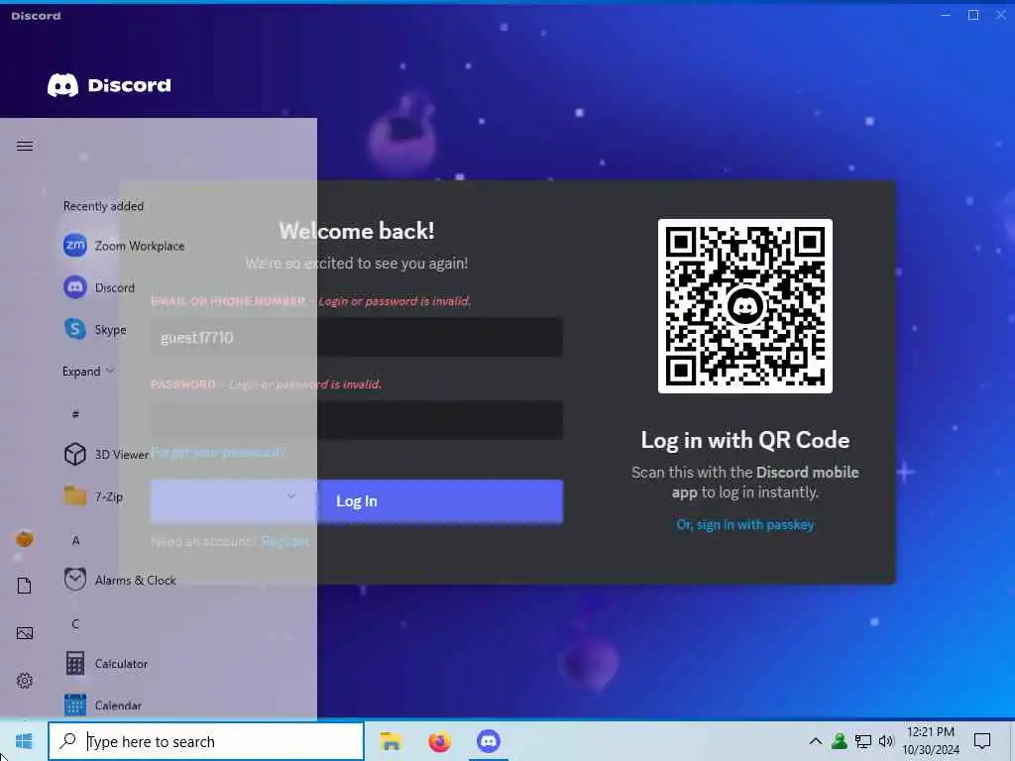The width and height of the screenshot is (1015, 761).
Task: Open Settings gear in Start sidebar
Action: click(25, 681)
